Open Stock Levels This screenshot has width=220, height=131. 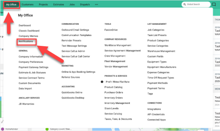111,108
